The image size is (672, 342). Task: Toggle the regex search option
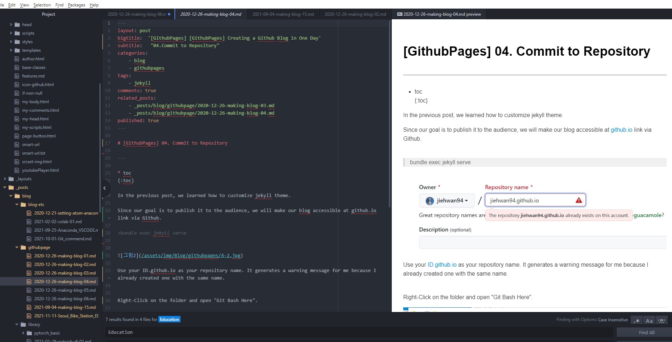pyautogui.click(x=637, y=320)
